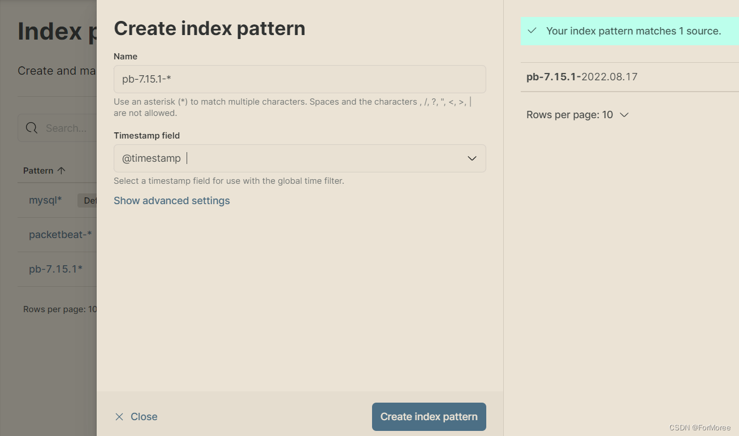Click the Name field label

pos(126,57)
